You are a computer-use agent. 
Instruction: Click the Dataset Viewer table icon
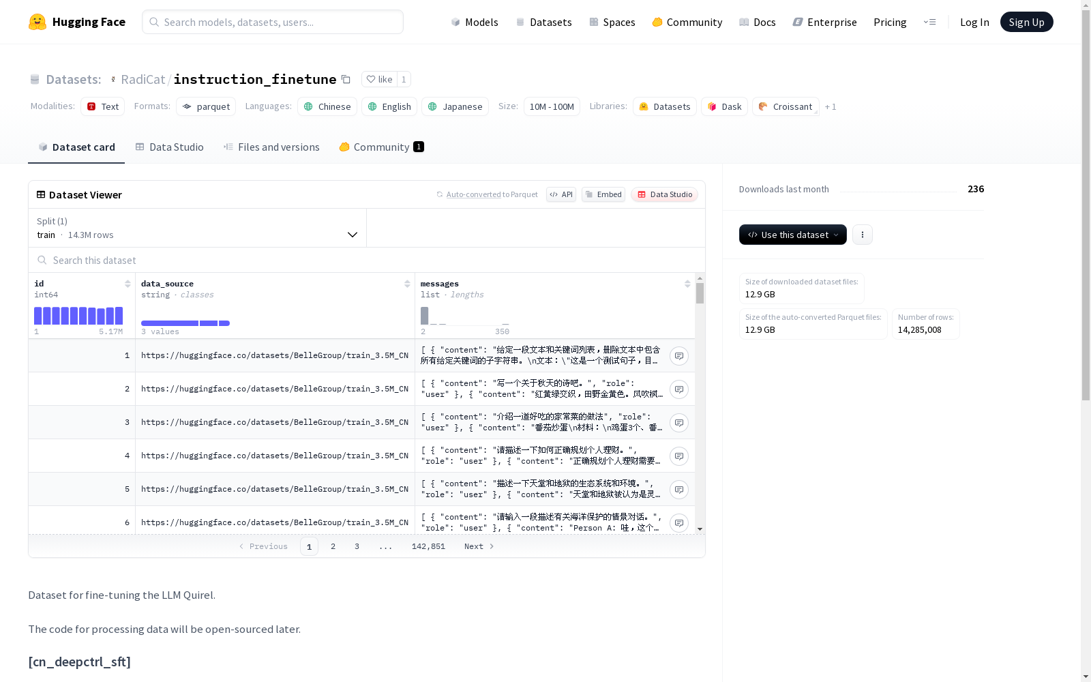(41, 194)
